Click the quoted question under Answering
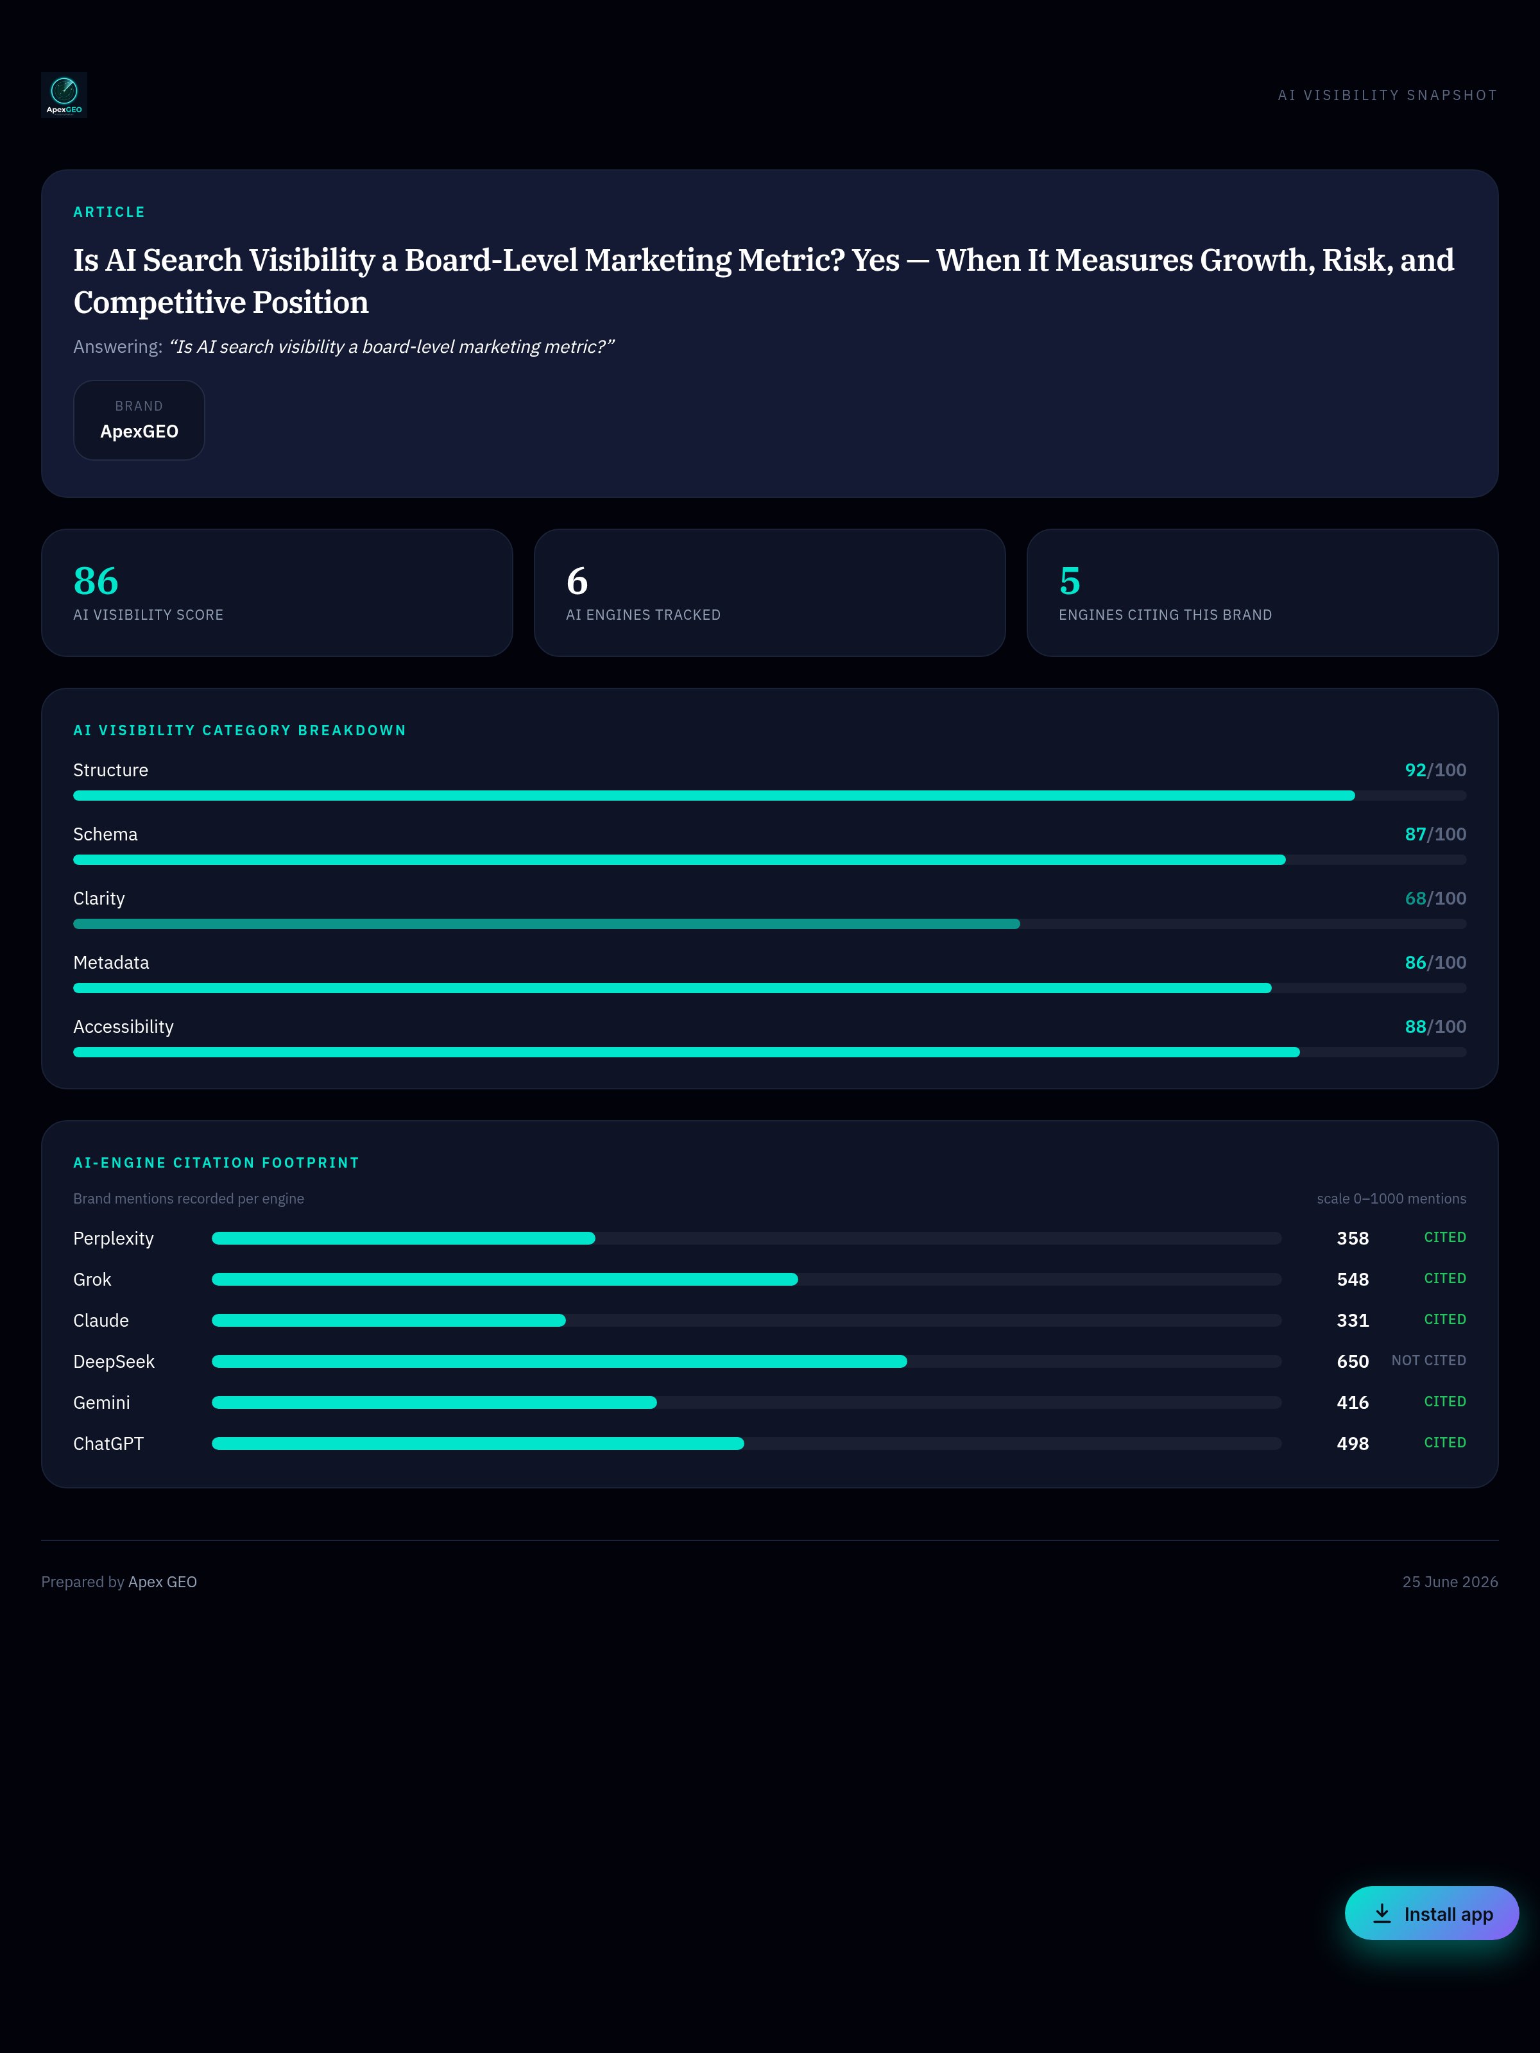The image size is (1540, 2053). coord(391,347)
